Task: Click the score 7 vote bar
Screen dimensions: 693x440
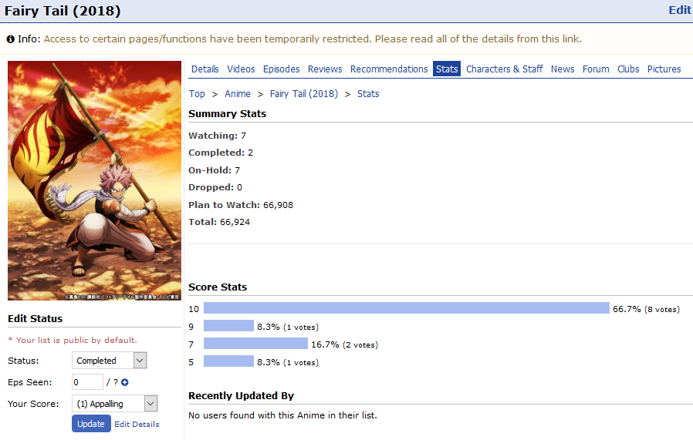Action: pyautogui.click(x=255, y=344)
